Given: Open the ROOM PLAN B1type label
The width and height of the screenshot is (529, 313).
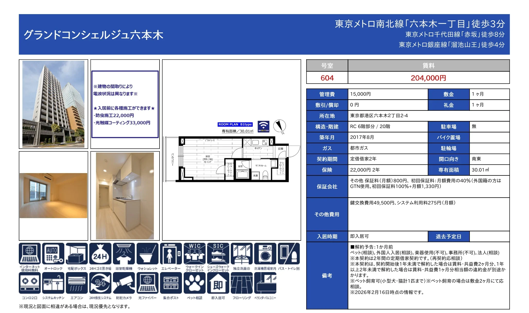Looking at the screenshot, I should point(235,124).
